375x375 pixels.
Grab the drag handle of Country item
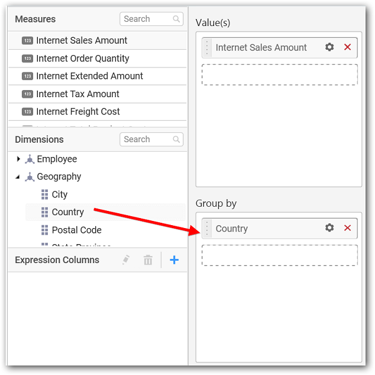tap(207, 228)
